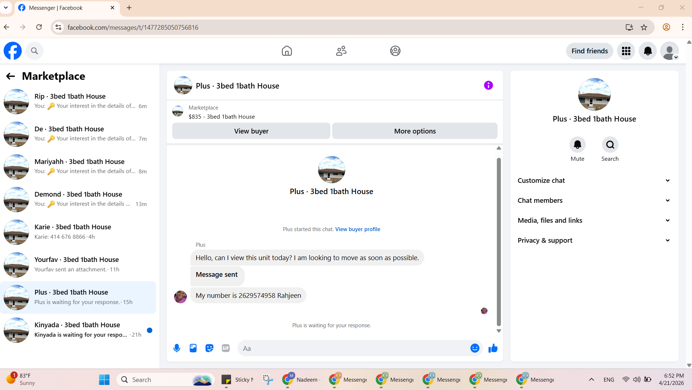
Task: Expand the Customize chat section
Action: click(594, 181)
